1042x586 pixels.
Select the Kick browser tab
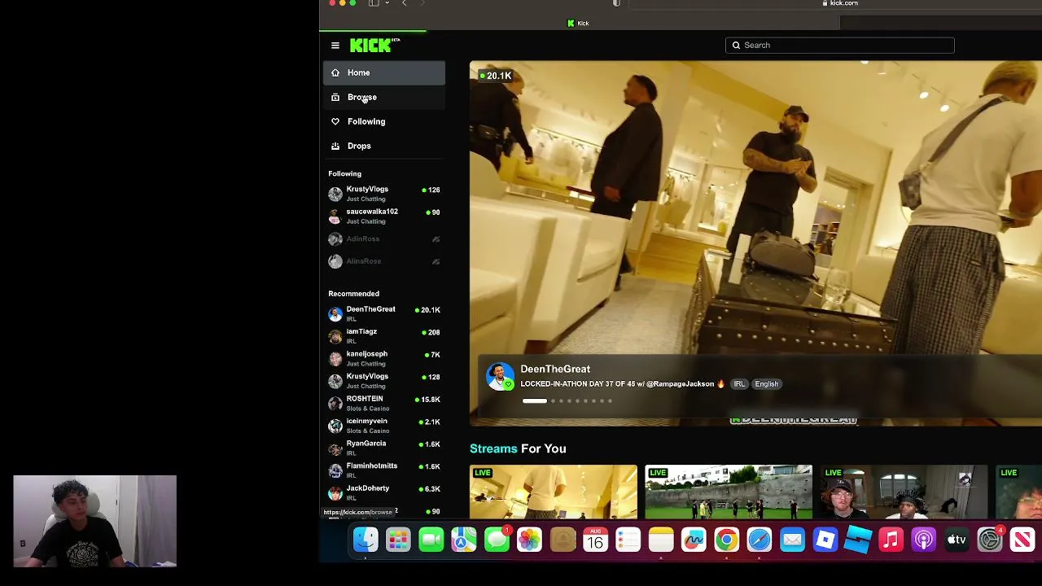(579, 23)
